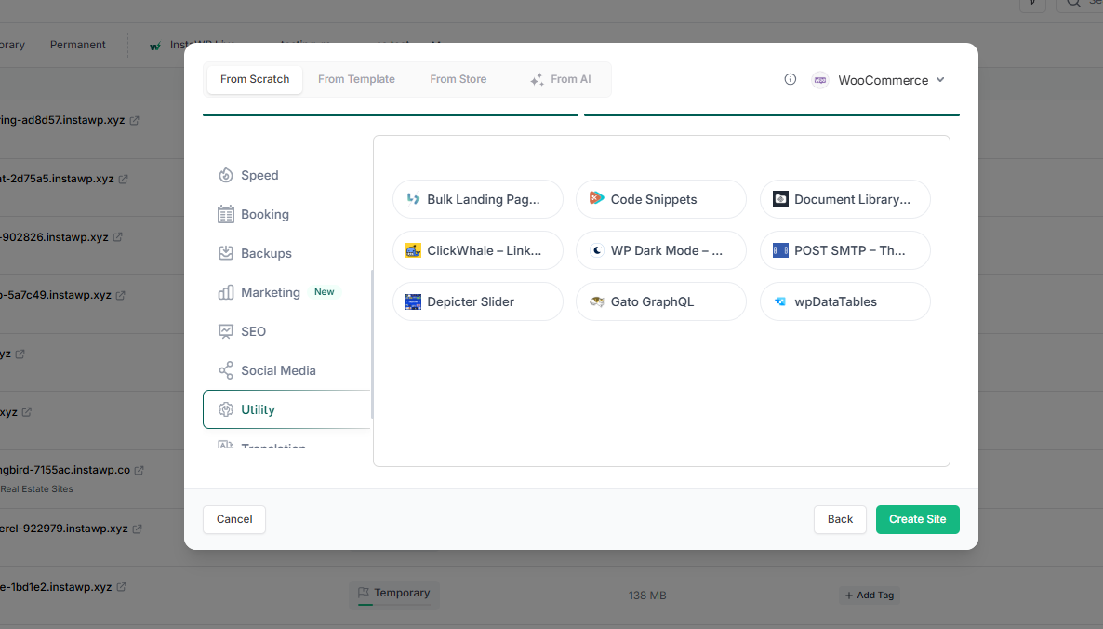
Task: Click the Cancel button
Action: tap(234, 519)
